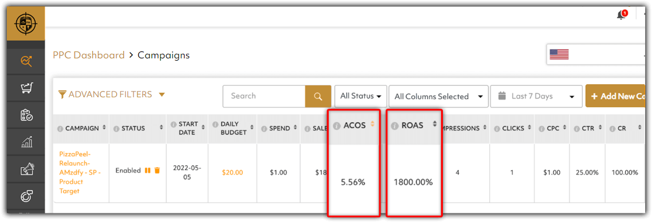The height and width of the screenshot is (222, 652).
Task: Click the info icon next to ROAS
Action: point(395,126)
